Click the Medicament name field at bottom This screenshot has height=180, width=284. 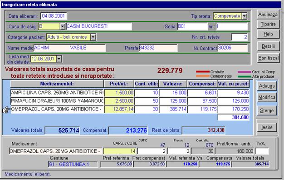click(55, 151)
